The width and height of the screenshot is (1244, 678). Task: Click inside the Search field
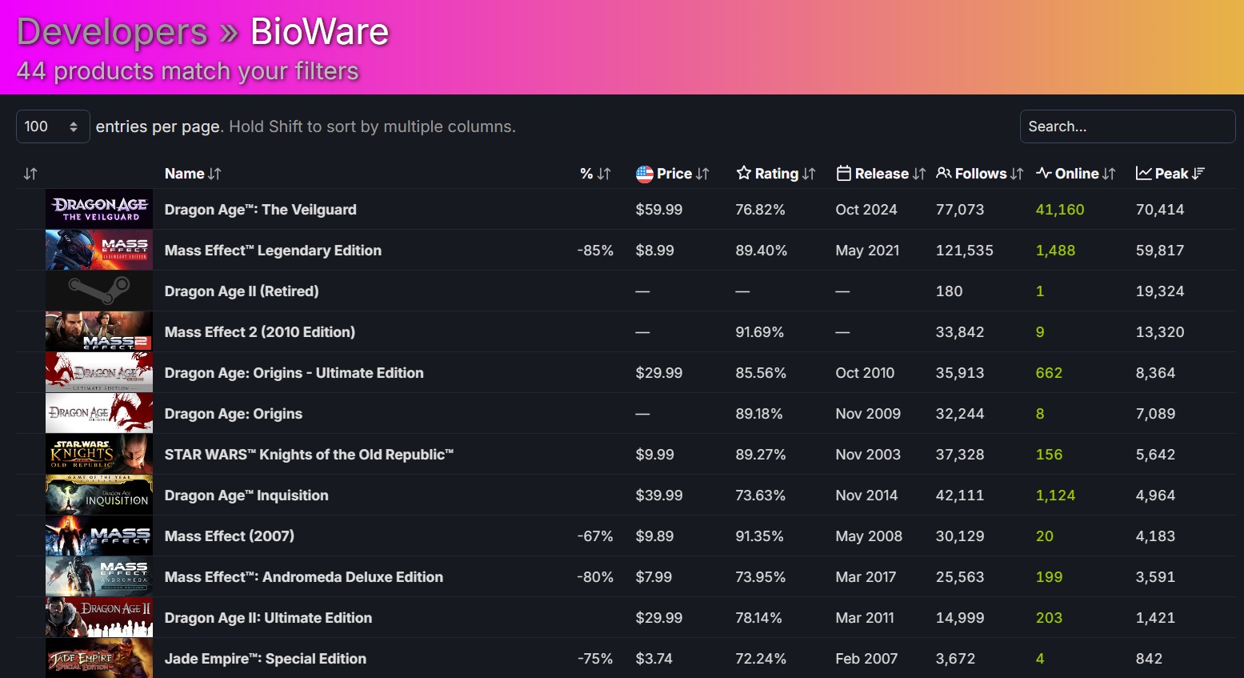coord(1127,126)
